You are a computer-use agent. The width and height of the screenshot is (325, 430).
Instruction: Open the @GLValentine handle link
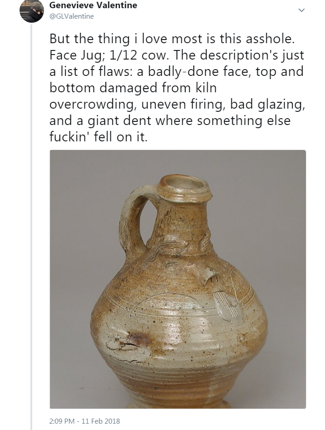(71, 16)
